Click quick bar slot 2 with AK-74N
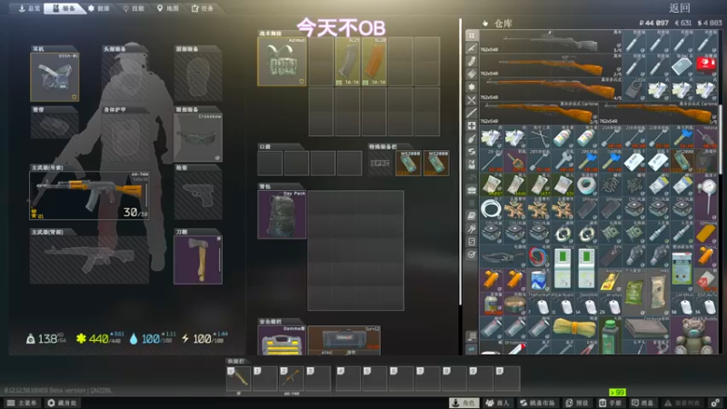Image resolution: width=727 pixels, height=409 pixels. click(x=292, y=378)
